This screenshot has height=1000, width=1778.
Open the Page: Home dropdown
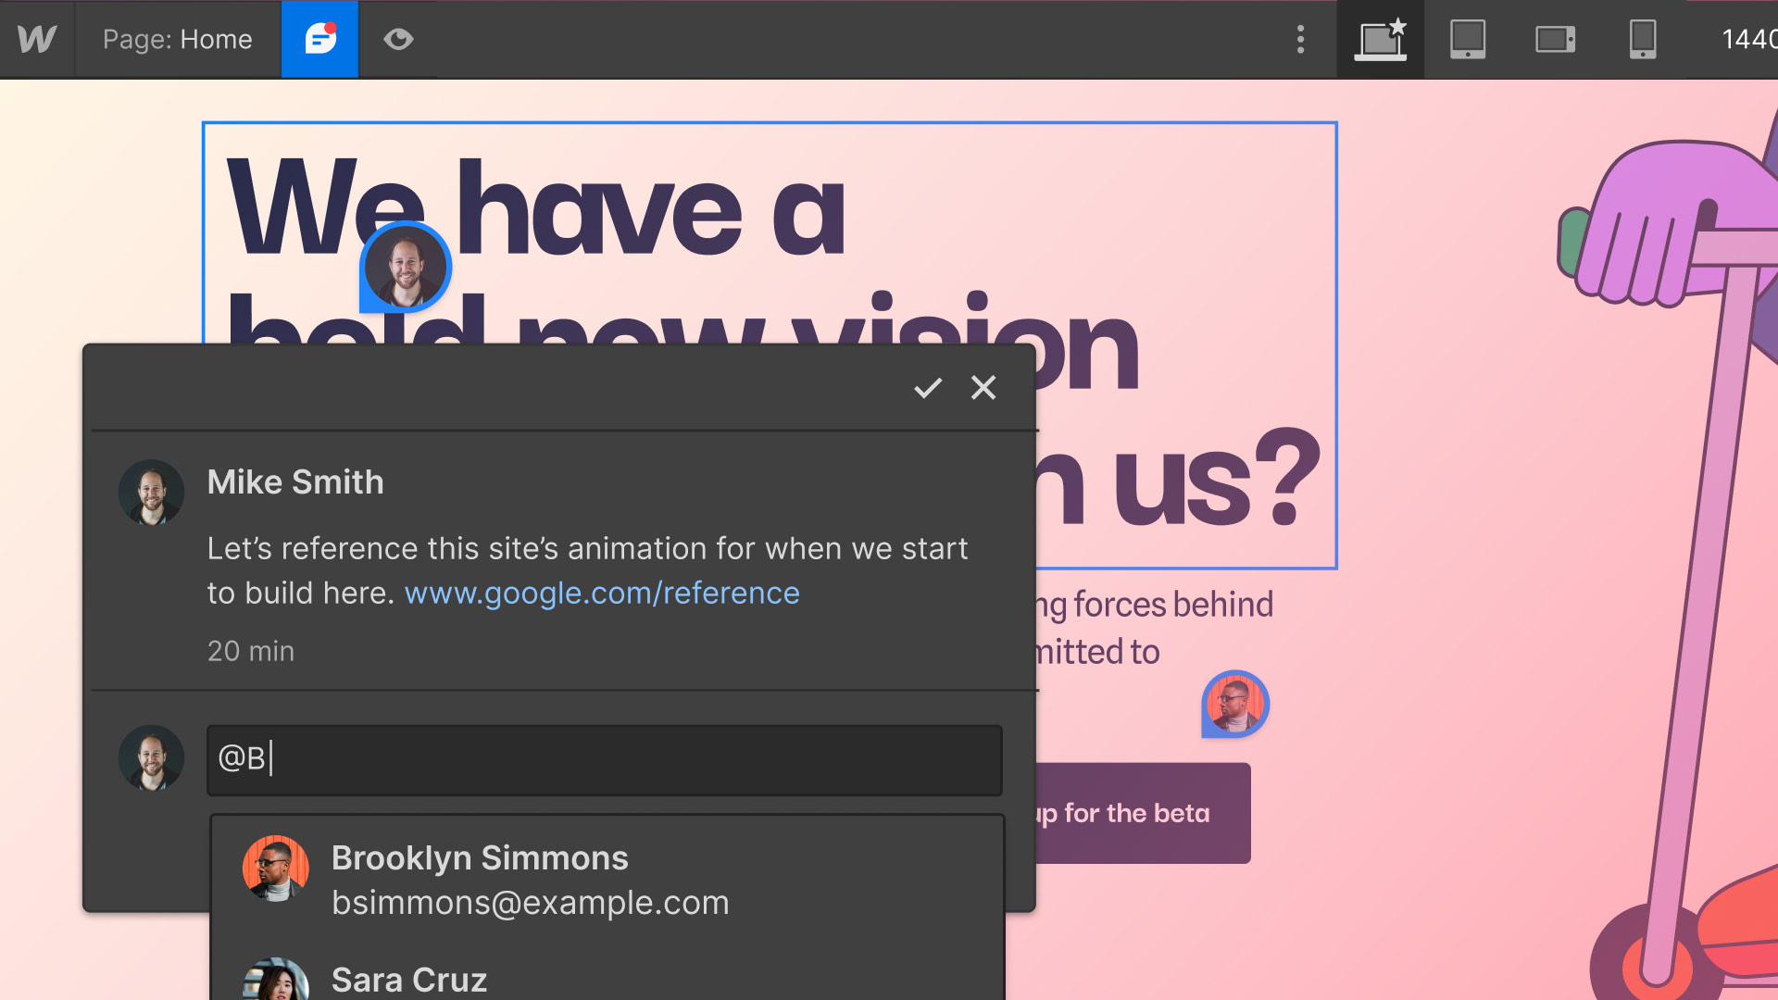tap(177, 39)
